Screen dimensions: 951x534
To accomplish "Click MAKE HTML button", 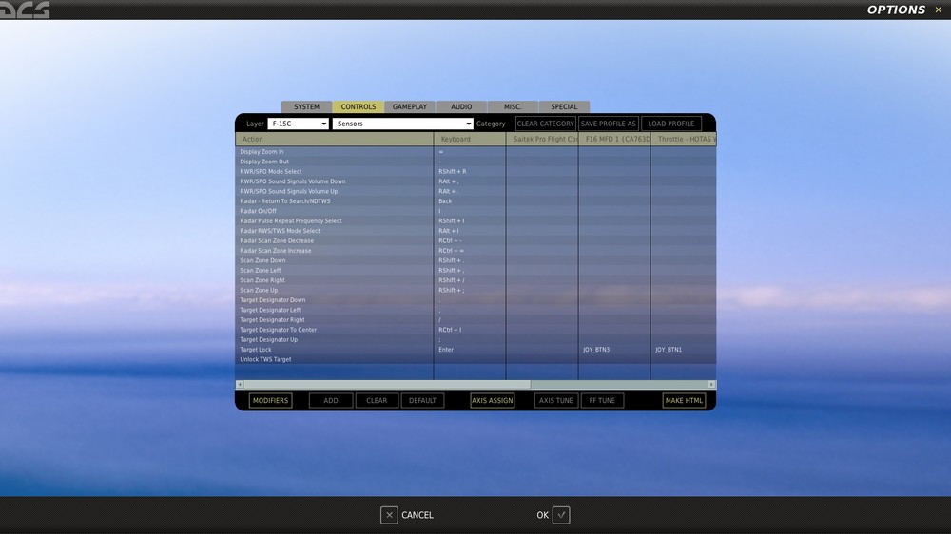I will [684, 401].
